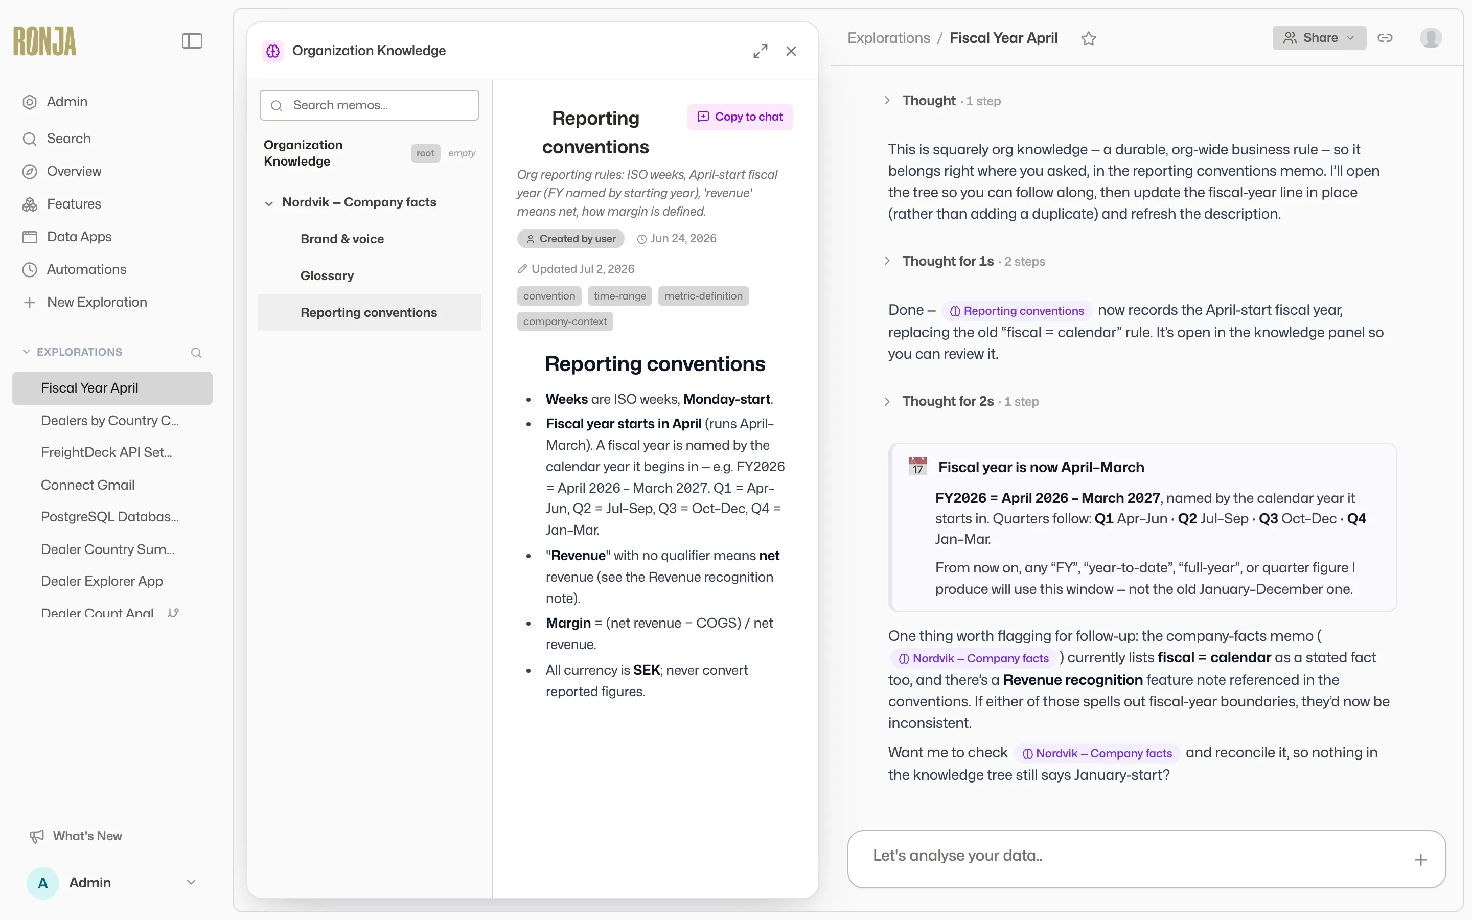This screenshot has width=1472, height=920.
Task: Click the RONJA logo
Action: click(45, 41)
